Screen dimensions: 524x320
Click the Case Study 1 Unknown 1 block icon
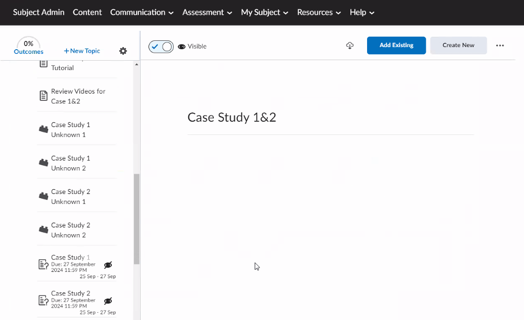pyautogui.click(x=43, y=129)
